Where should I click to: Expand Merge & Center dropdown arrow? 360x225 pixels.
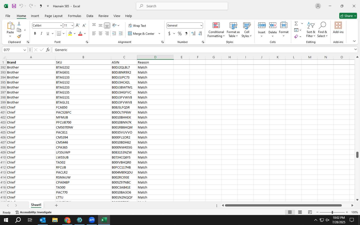(159, 33)
